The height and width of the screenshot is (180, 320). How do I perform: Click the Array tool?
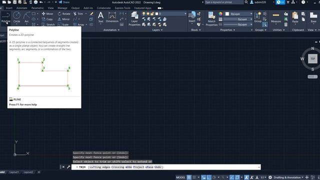79,24
